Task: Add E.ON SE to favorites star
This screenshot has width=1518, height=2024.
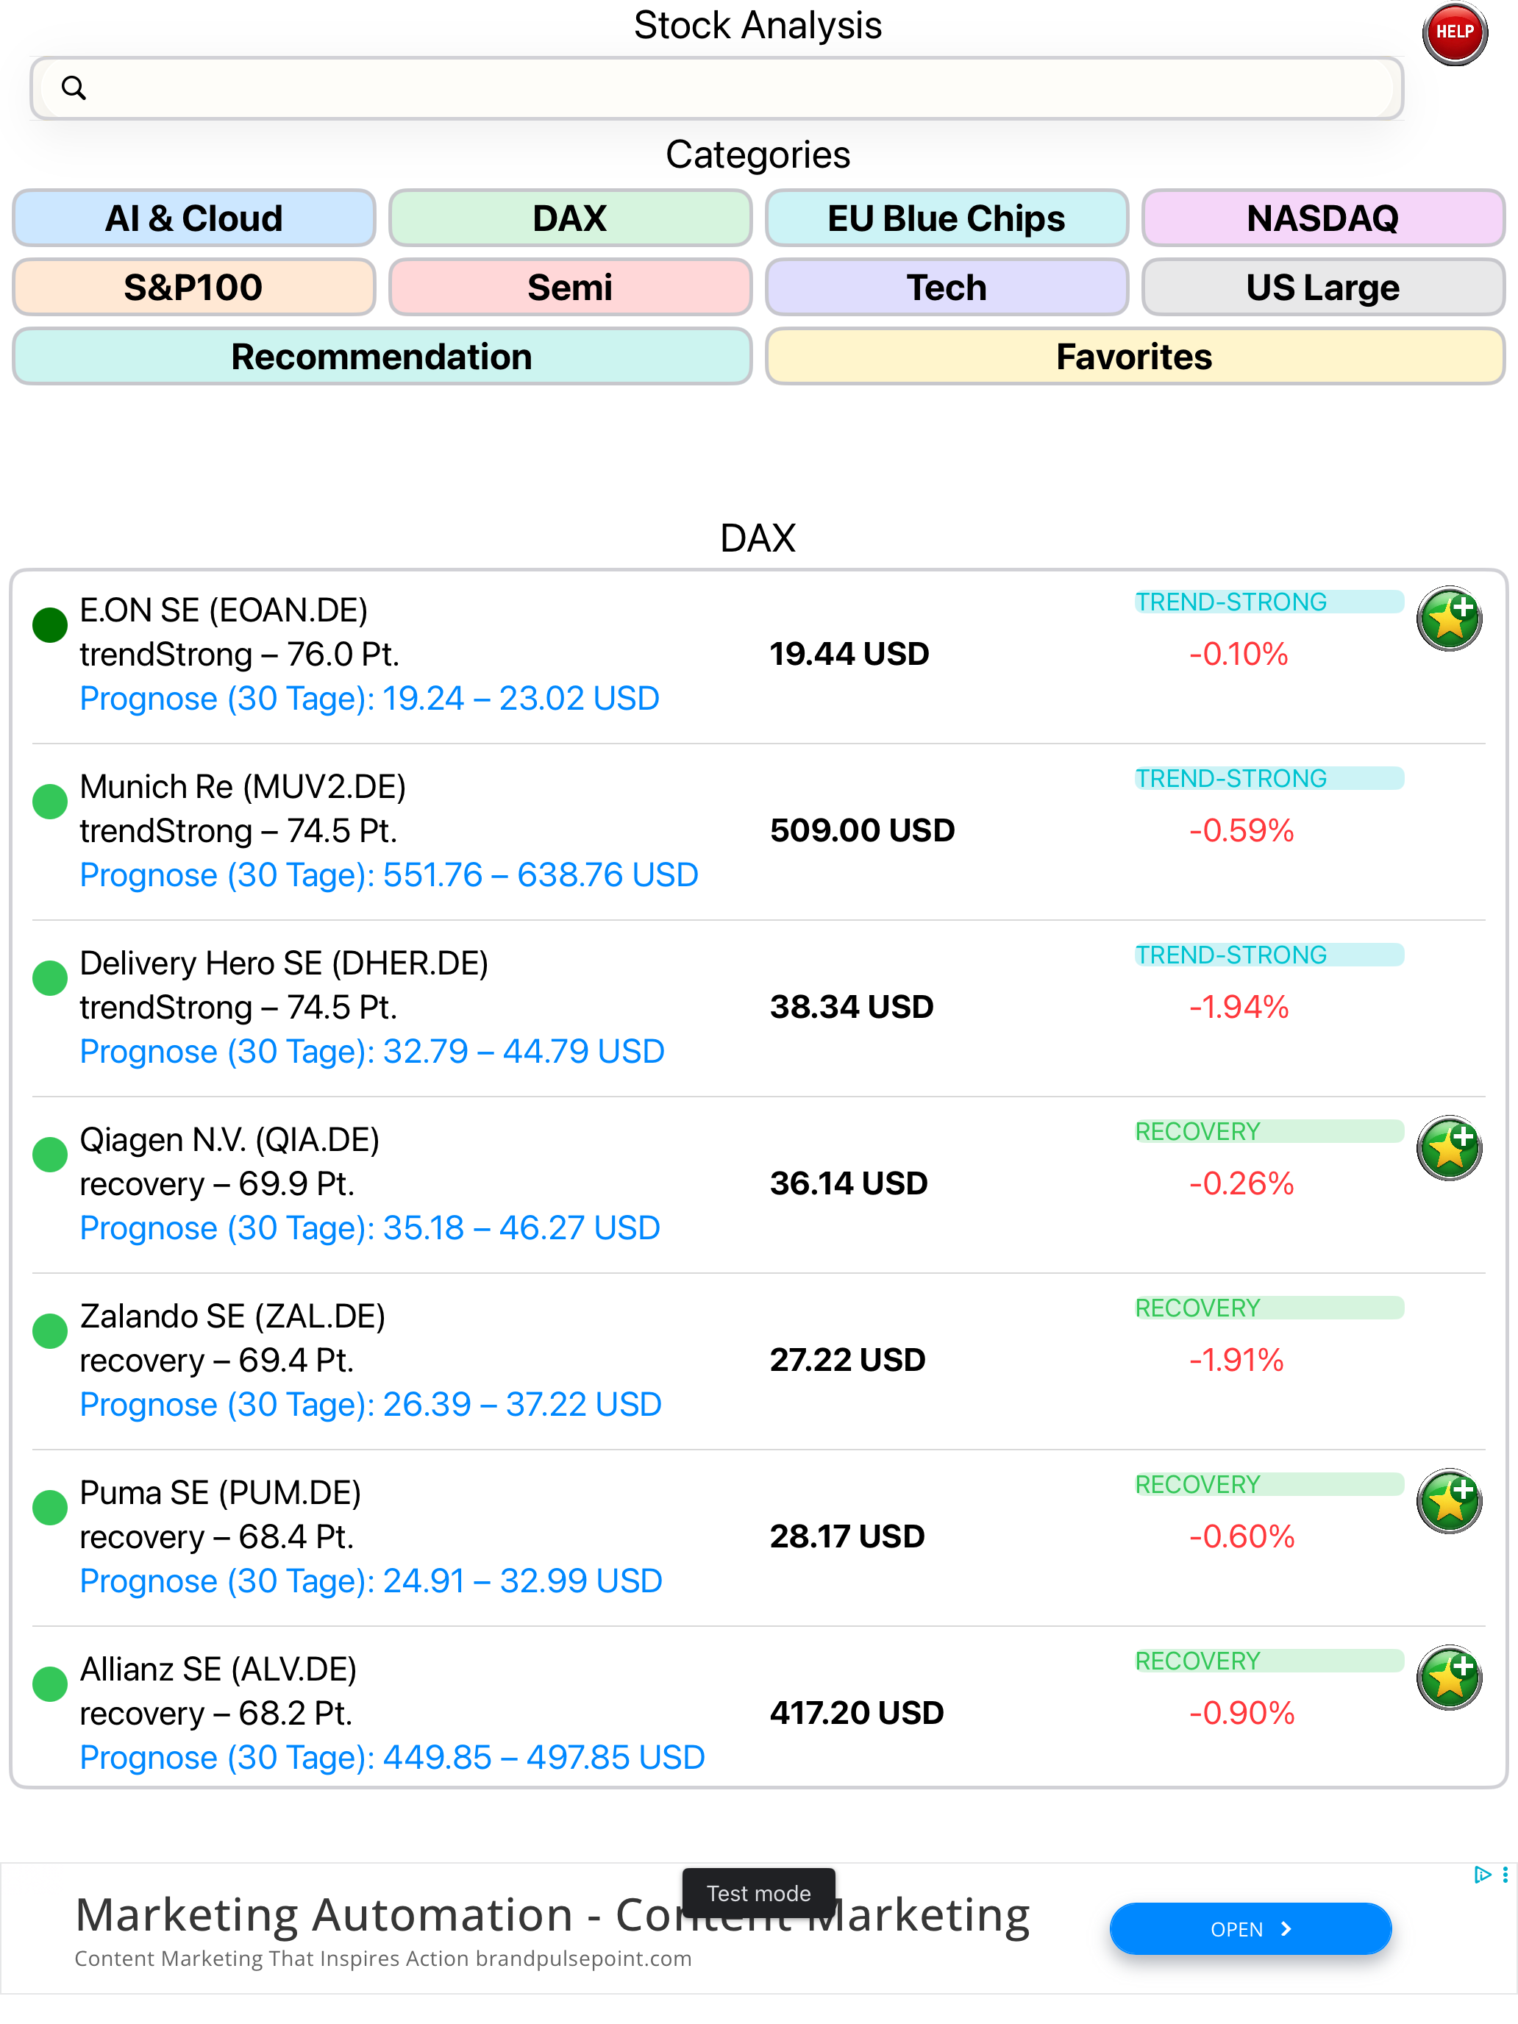Action: point(1448,619)
